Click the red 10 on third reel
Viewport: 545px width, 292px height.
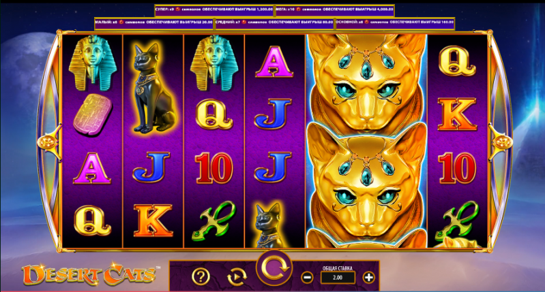[213, 168]
